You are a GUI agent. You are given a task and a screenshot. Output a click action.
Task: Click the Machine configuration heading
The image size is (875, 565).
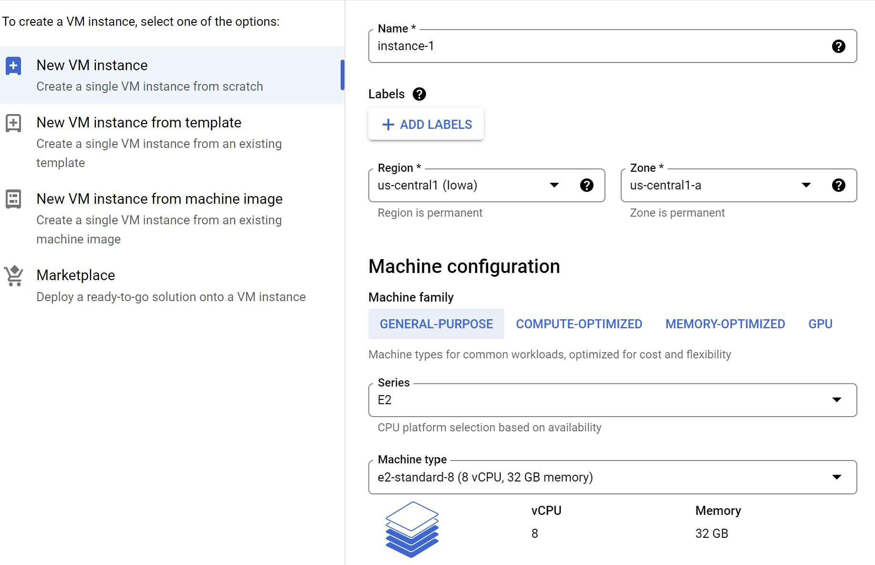(464, 266)
